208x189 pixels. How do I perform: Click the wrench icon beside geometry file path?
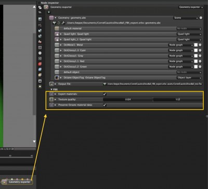point(63,23)
